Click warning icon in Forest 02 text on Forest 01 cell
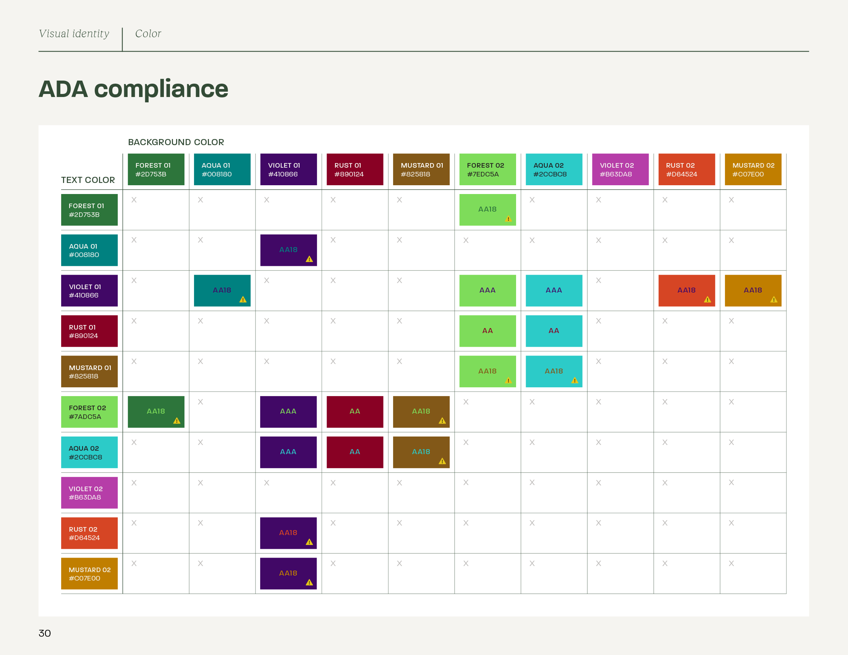 click(x=176, y=421)
